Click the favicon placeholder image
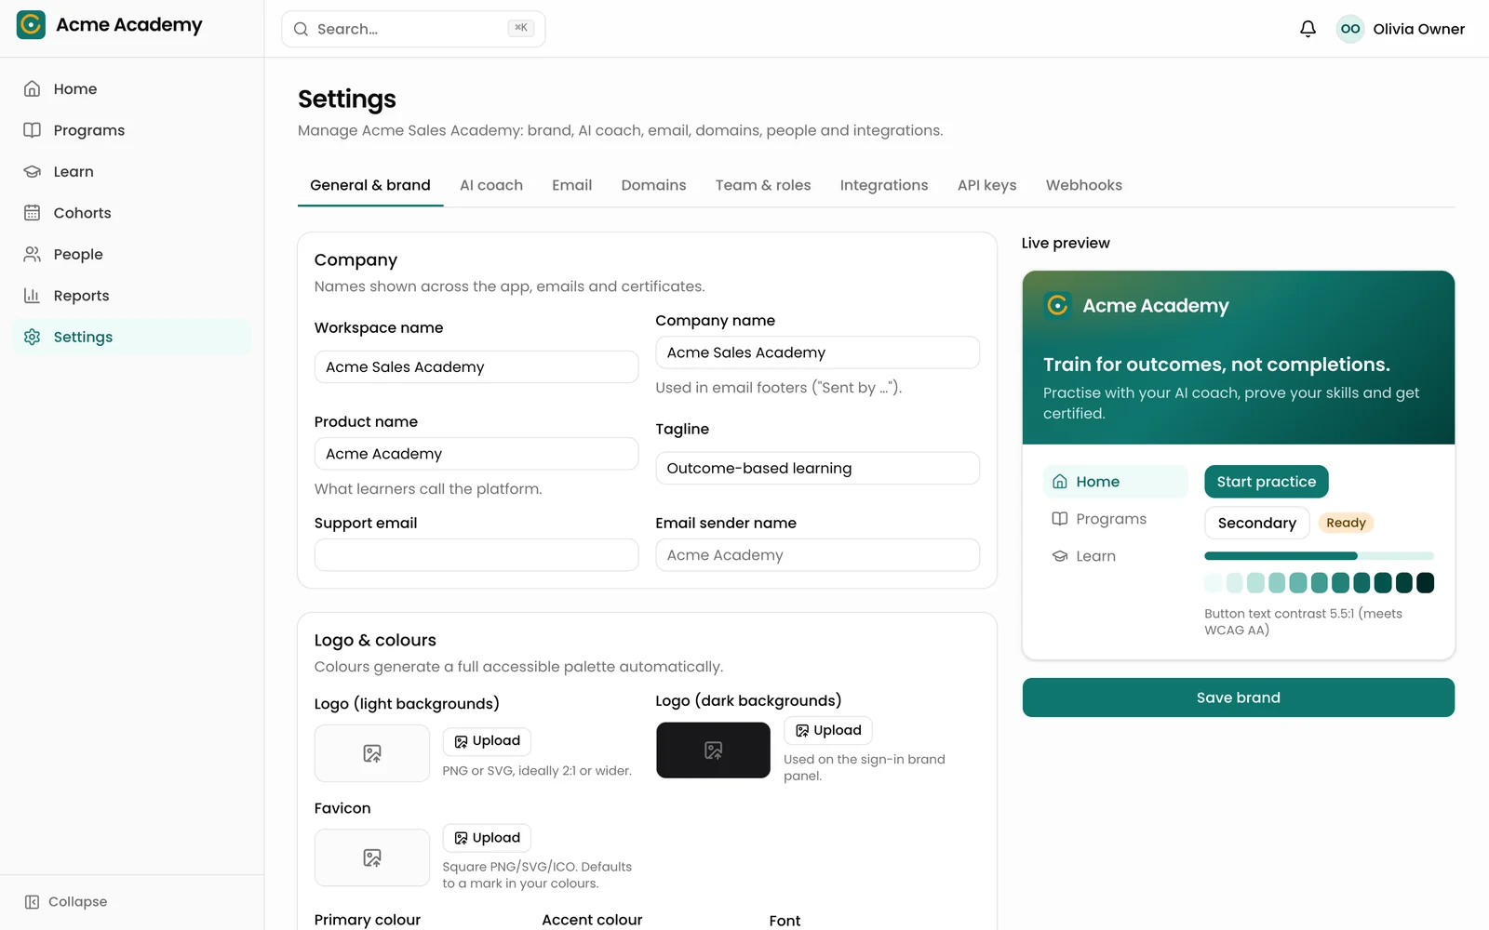The image size is (1489, 930). point(372,857)
